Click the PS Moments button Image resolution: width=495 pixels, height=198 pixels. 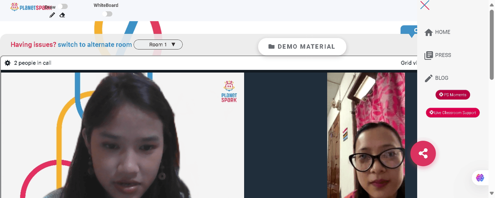click(x=453, y=95)
